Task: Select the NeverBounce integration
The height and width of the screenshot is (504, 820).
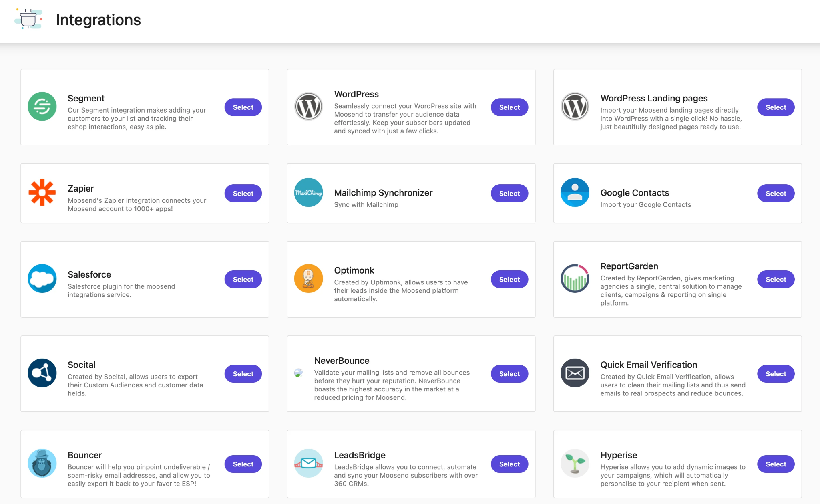Action: coord(509,374)
